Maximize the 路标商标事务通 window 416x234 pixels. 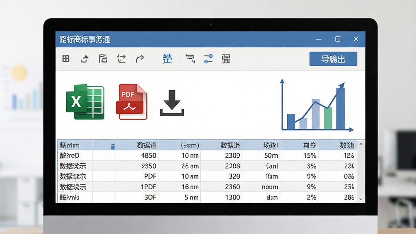[x=338, y=39]
